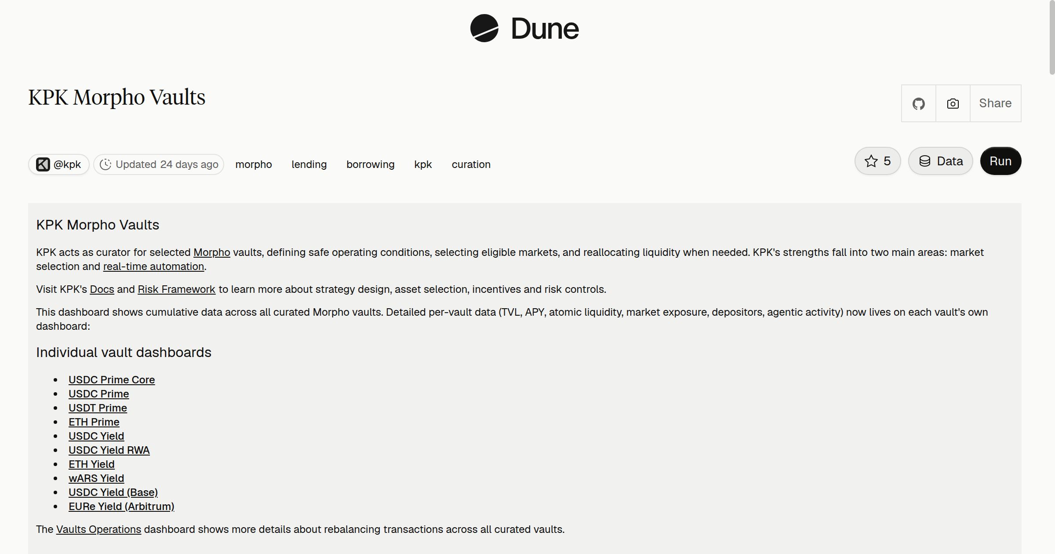The height and width of the screenshot is (554, 1055).
Task: Select the curation tag
Action: coord(471,164)
